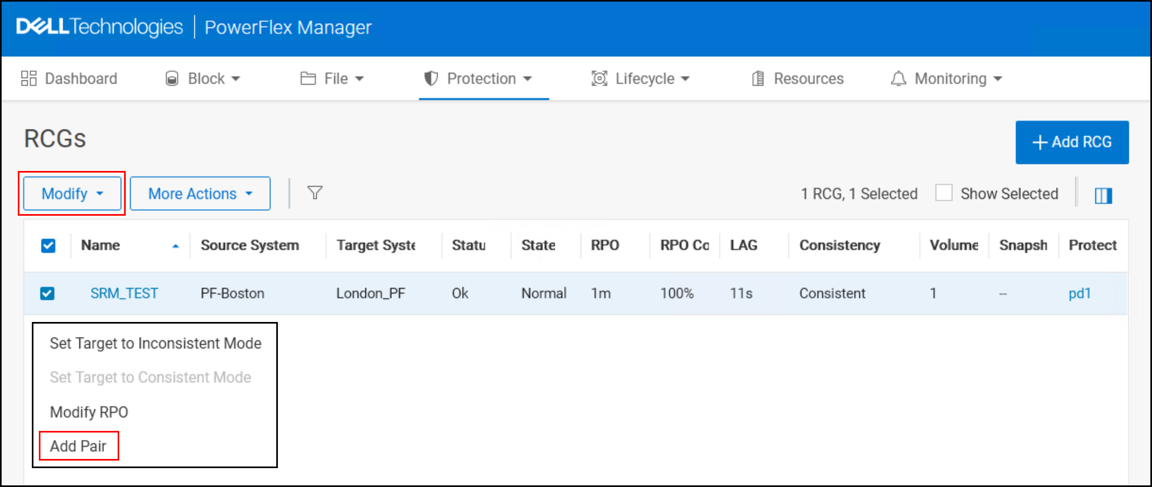Open the Resources tab

(x=798, y=79)
